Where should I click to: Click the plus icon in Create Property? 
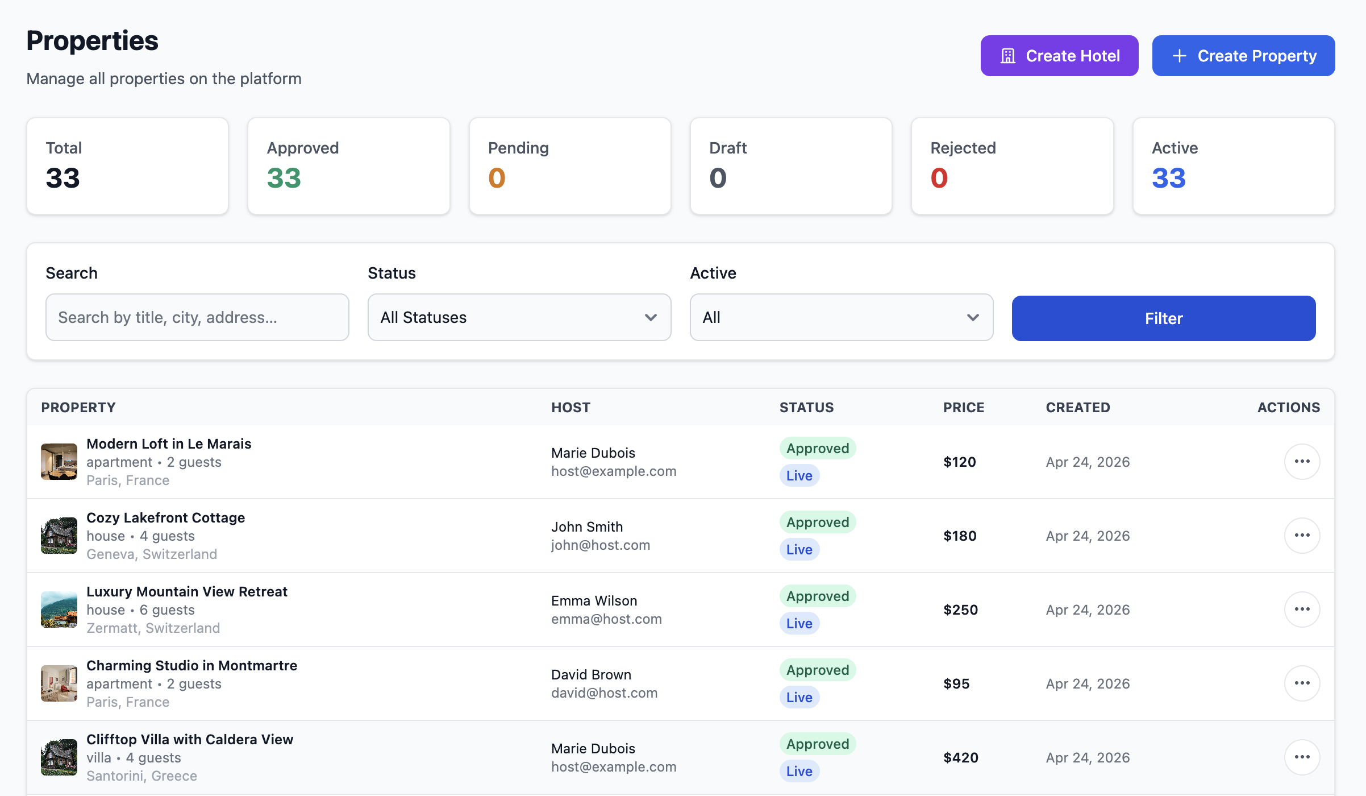click(x=1180, y=56)
